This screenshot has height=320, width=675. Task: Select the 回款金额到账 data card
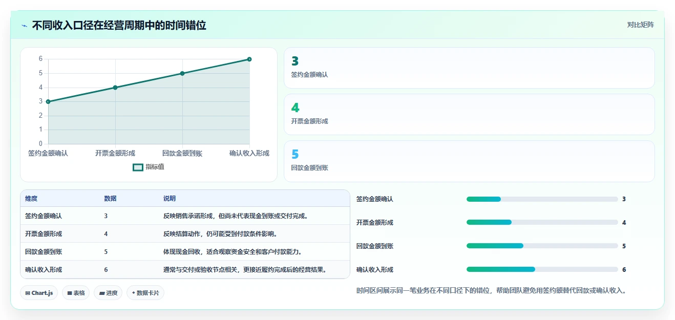tap(469, 161)
